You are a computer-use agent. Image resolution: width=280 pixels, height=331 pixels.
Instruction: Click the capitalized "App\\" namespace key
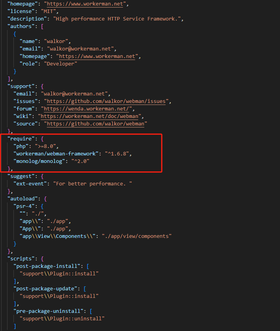[x=30, y=228]
